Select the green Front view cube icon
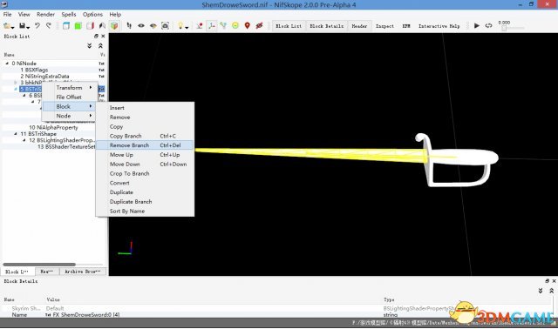The height and width of the screenshot is (329, 558). click(78, 25)
